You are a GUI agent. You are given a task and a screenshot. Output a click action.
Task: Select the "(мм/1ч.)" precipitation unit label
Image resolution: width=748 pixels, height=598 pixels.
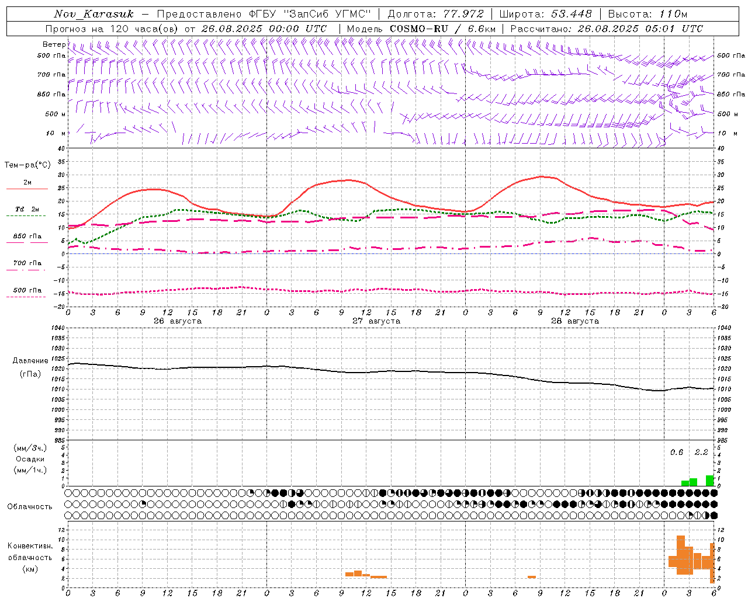pyautogui.click(x=30, y=470)
